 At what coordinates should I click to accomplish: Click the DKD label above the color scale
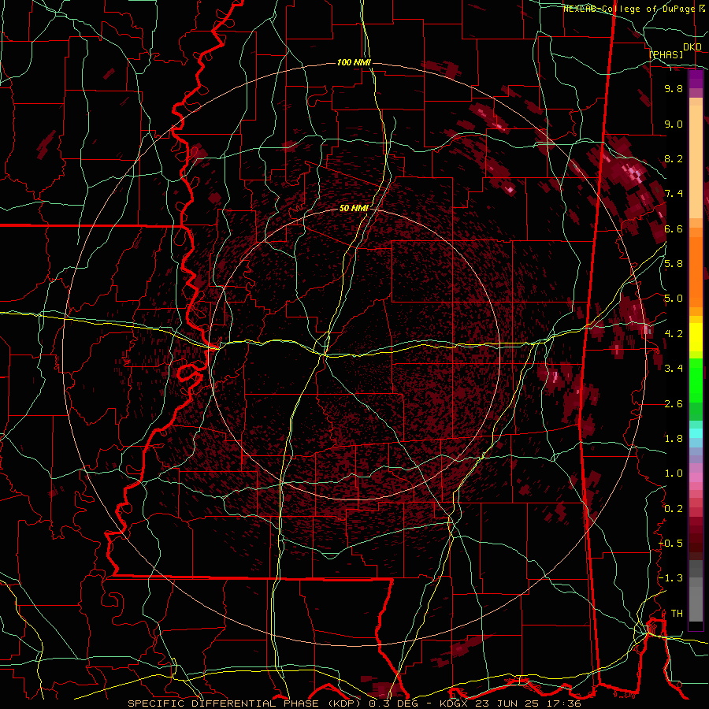[x=692, y=47]
